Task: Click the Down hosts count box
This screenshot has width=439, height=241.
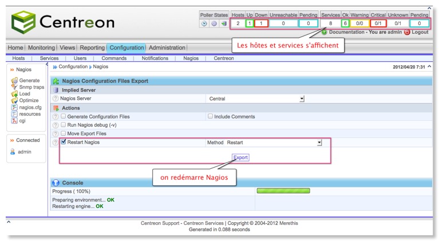Action: pos(261,23)
